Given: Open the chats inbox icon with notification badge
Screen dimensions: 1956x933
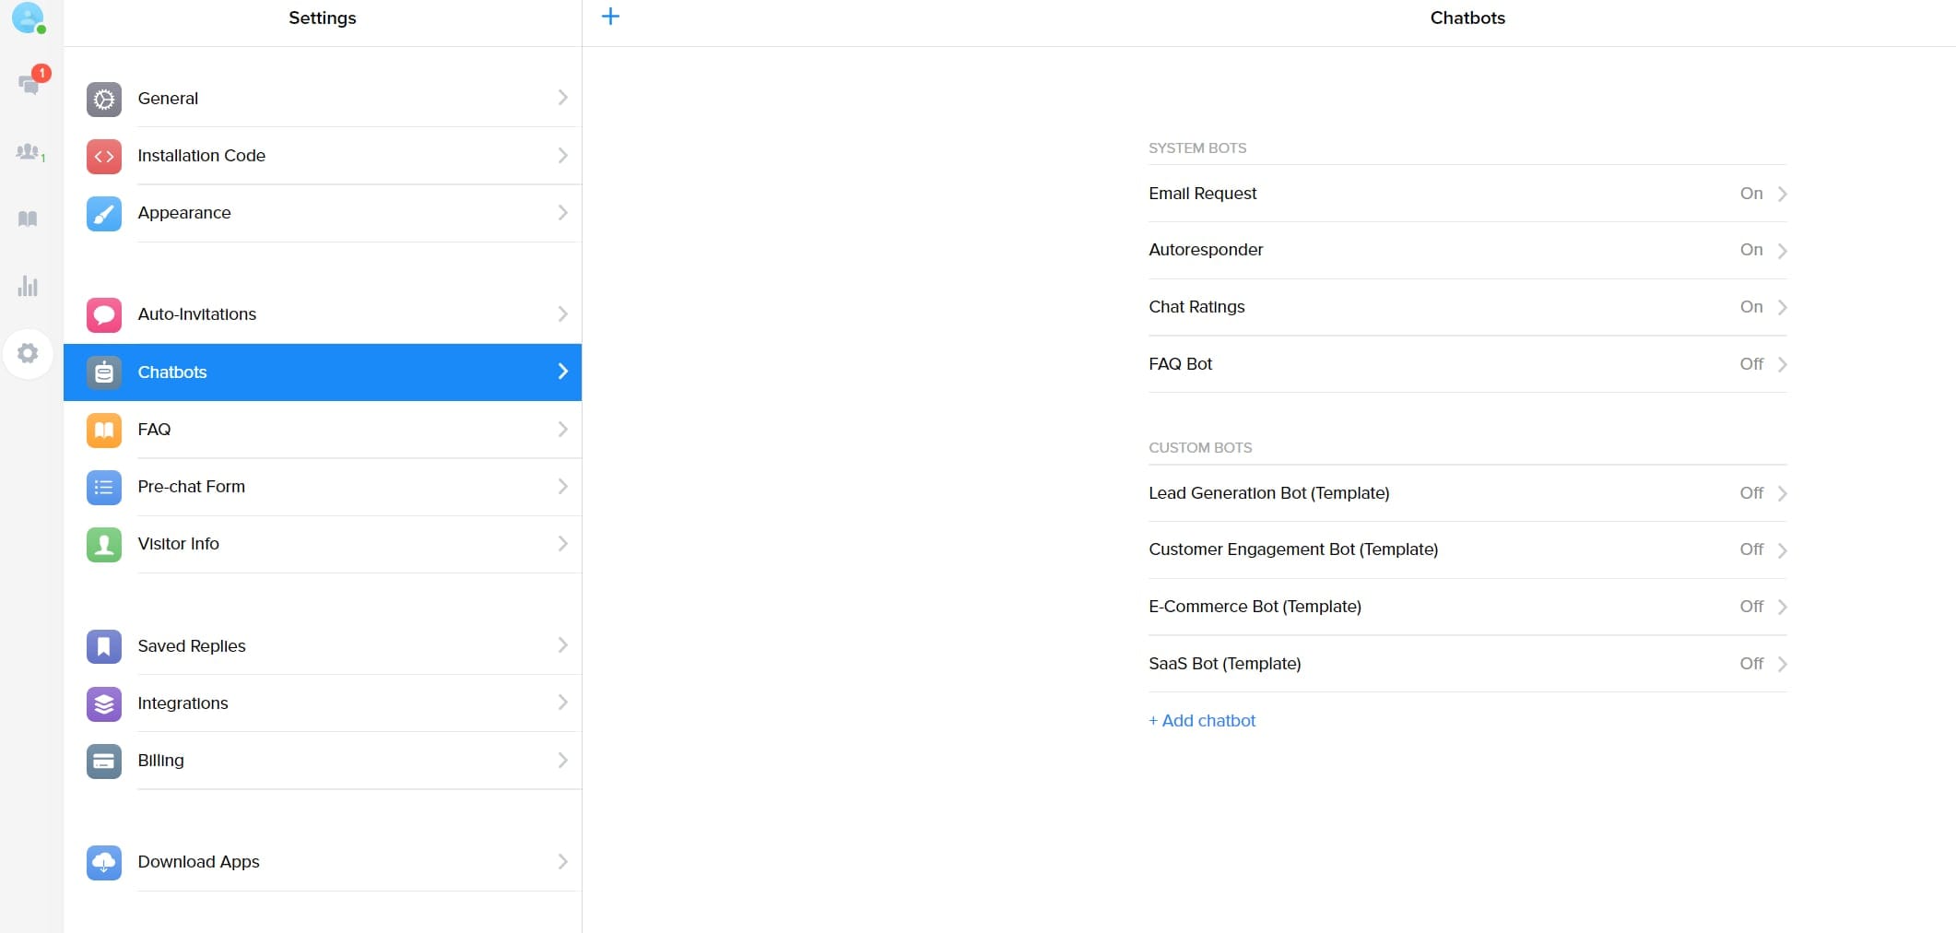Looking at the screenshot, I should (x=29, y=85).
